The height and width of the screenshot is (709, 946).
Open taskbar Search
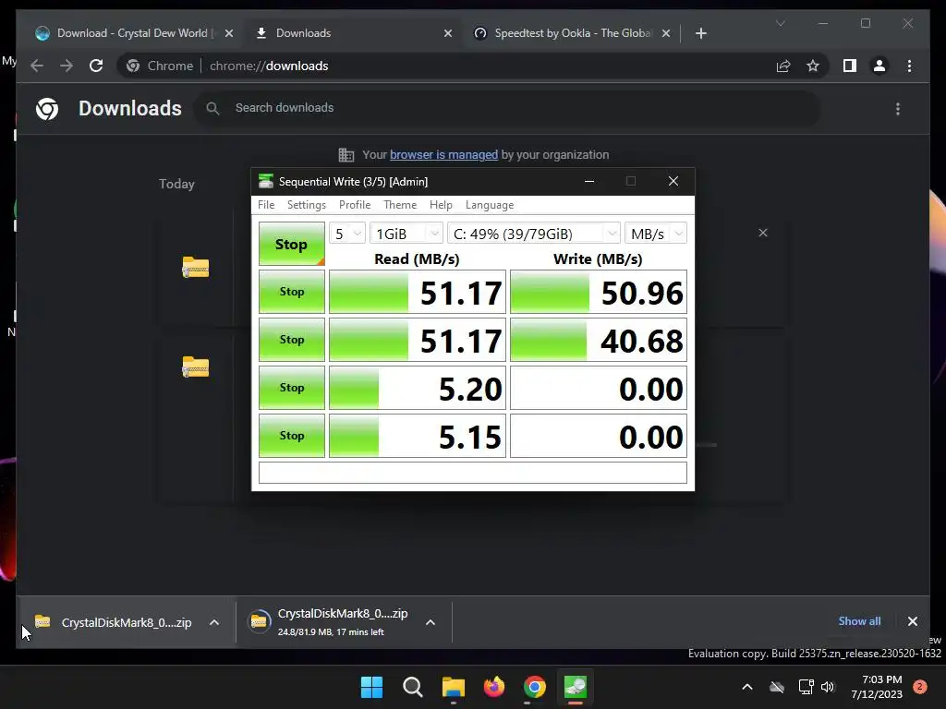[413, 687]
